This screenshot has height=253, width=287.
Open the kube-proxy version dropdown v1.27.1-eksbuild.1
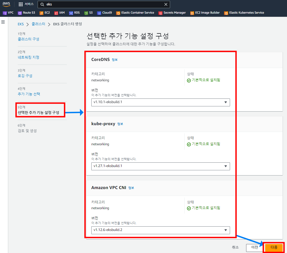click(x=161, y=166)
